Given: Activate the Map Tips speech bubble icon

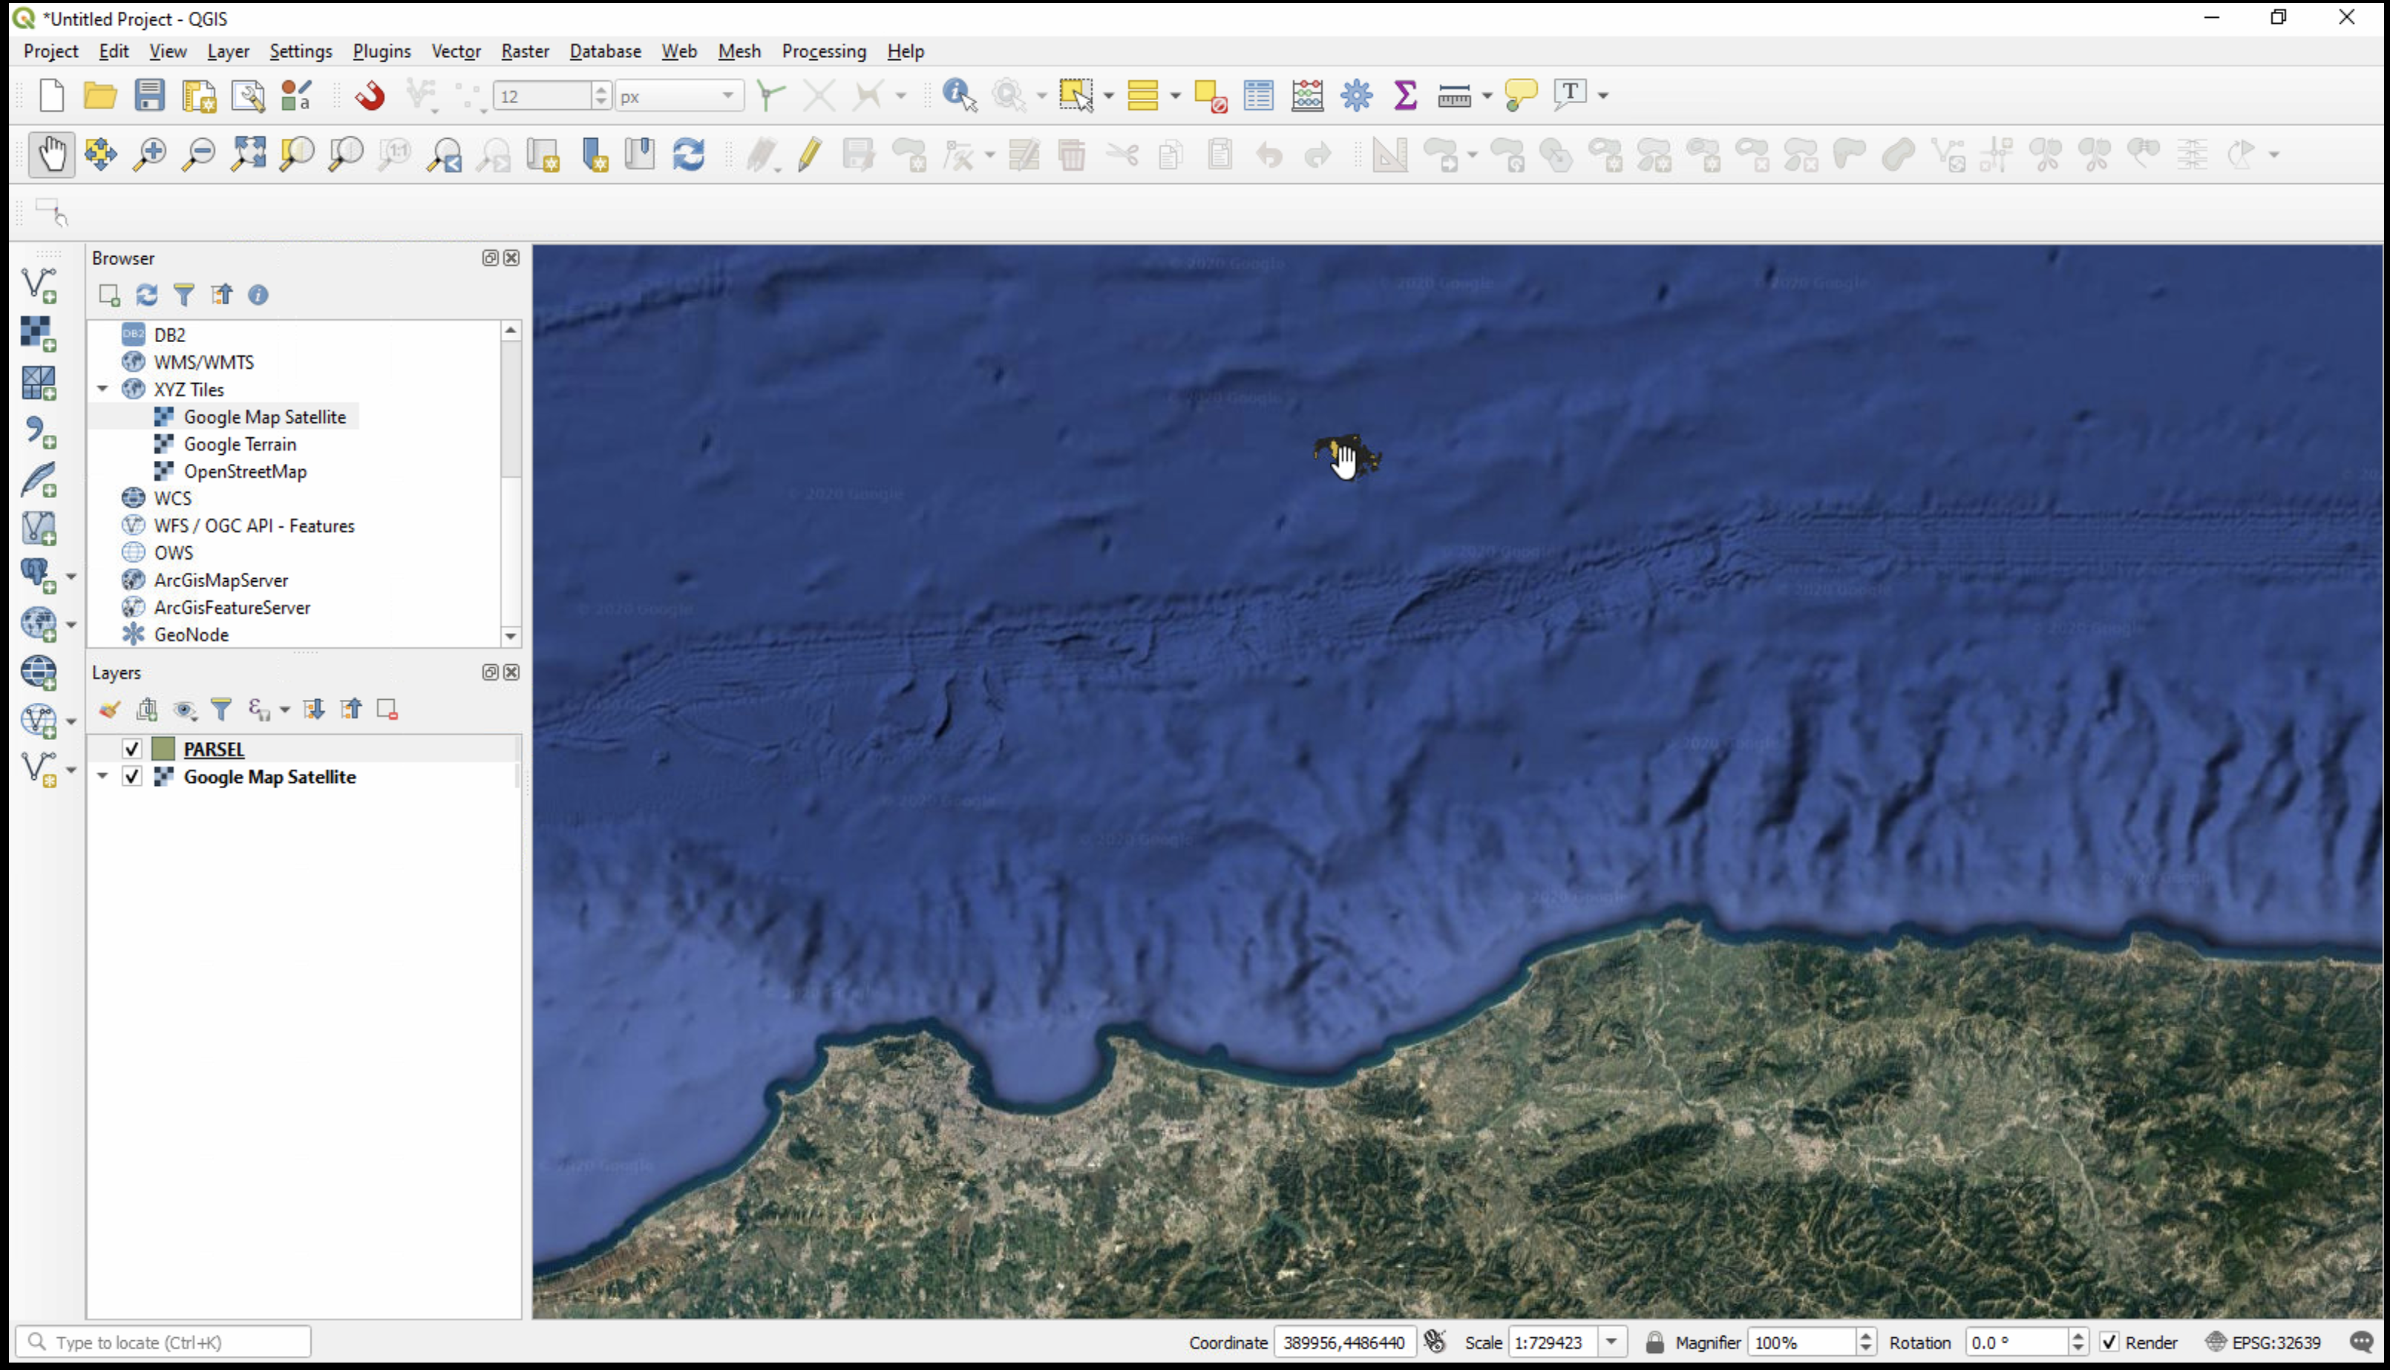Looking at the screenshot, I should (1521, 95).
